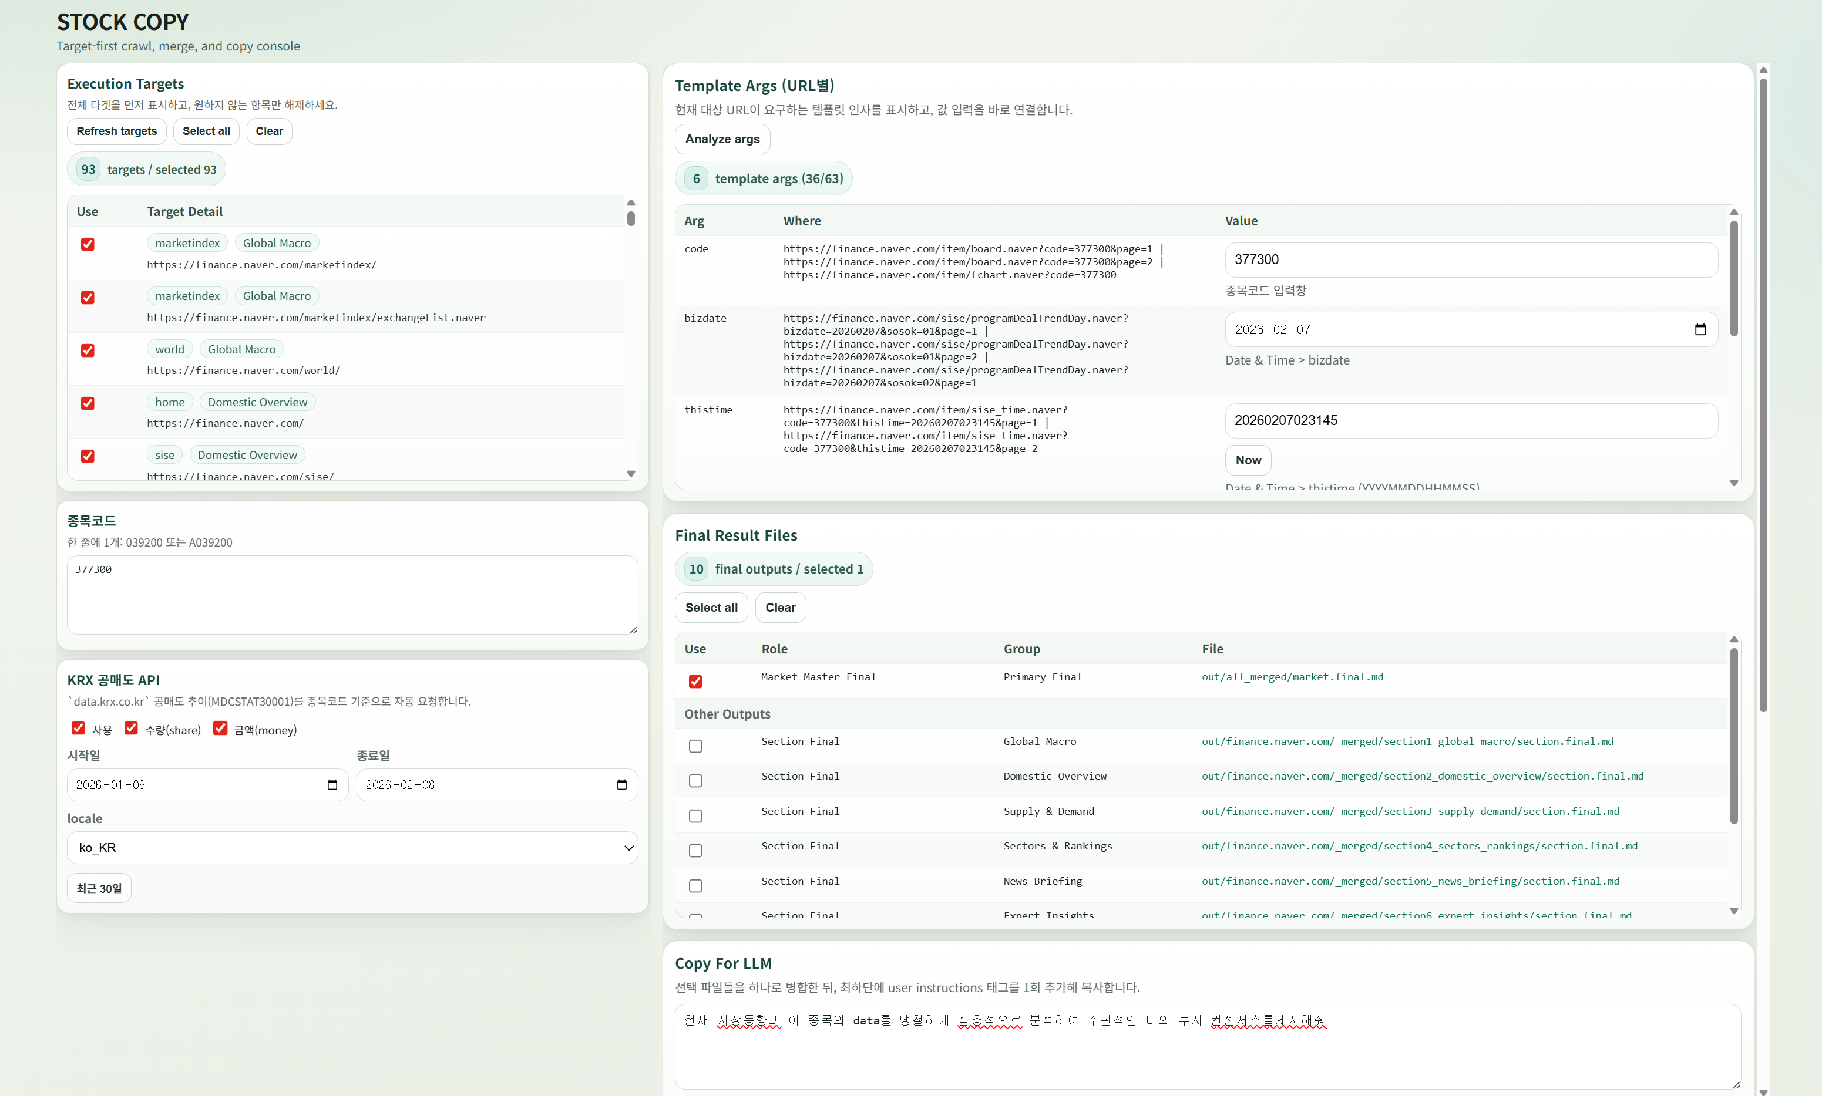Open calendar picker for bizdate field
1822x1096 pixels.
point(1700,329)
